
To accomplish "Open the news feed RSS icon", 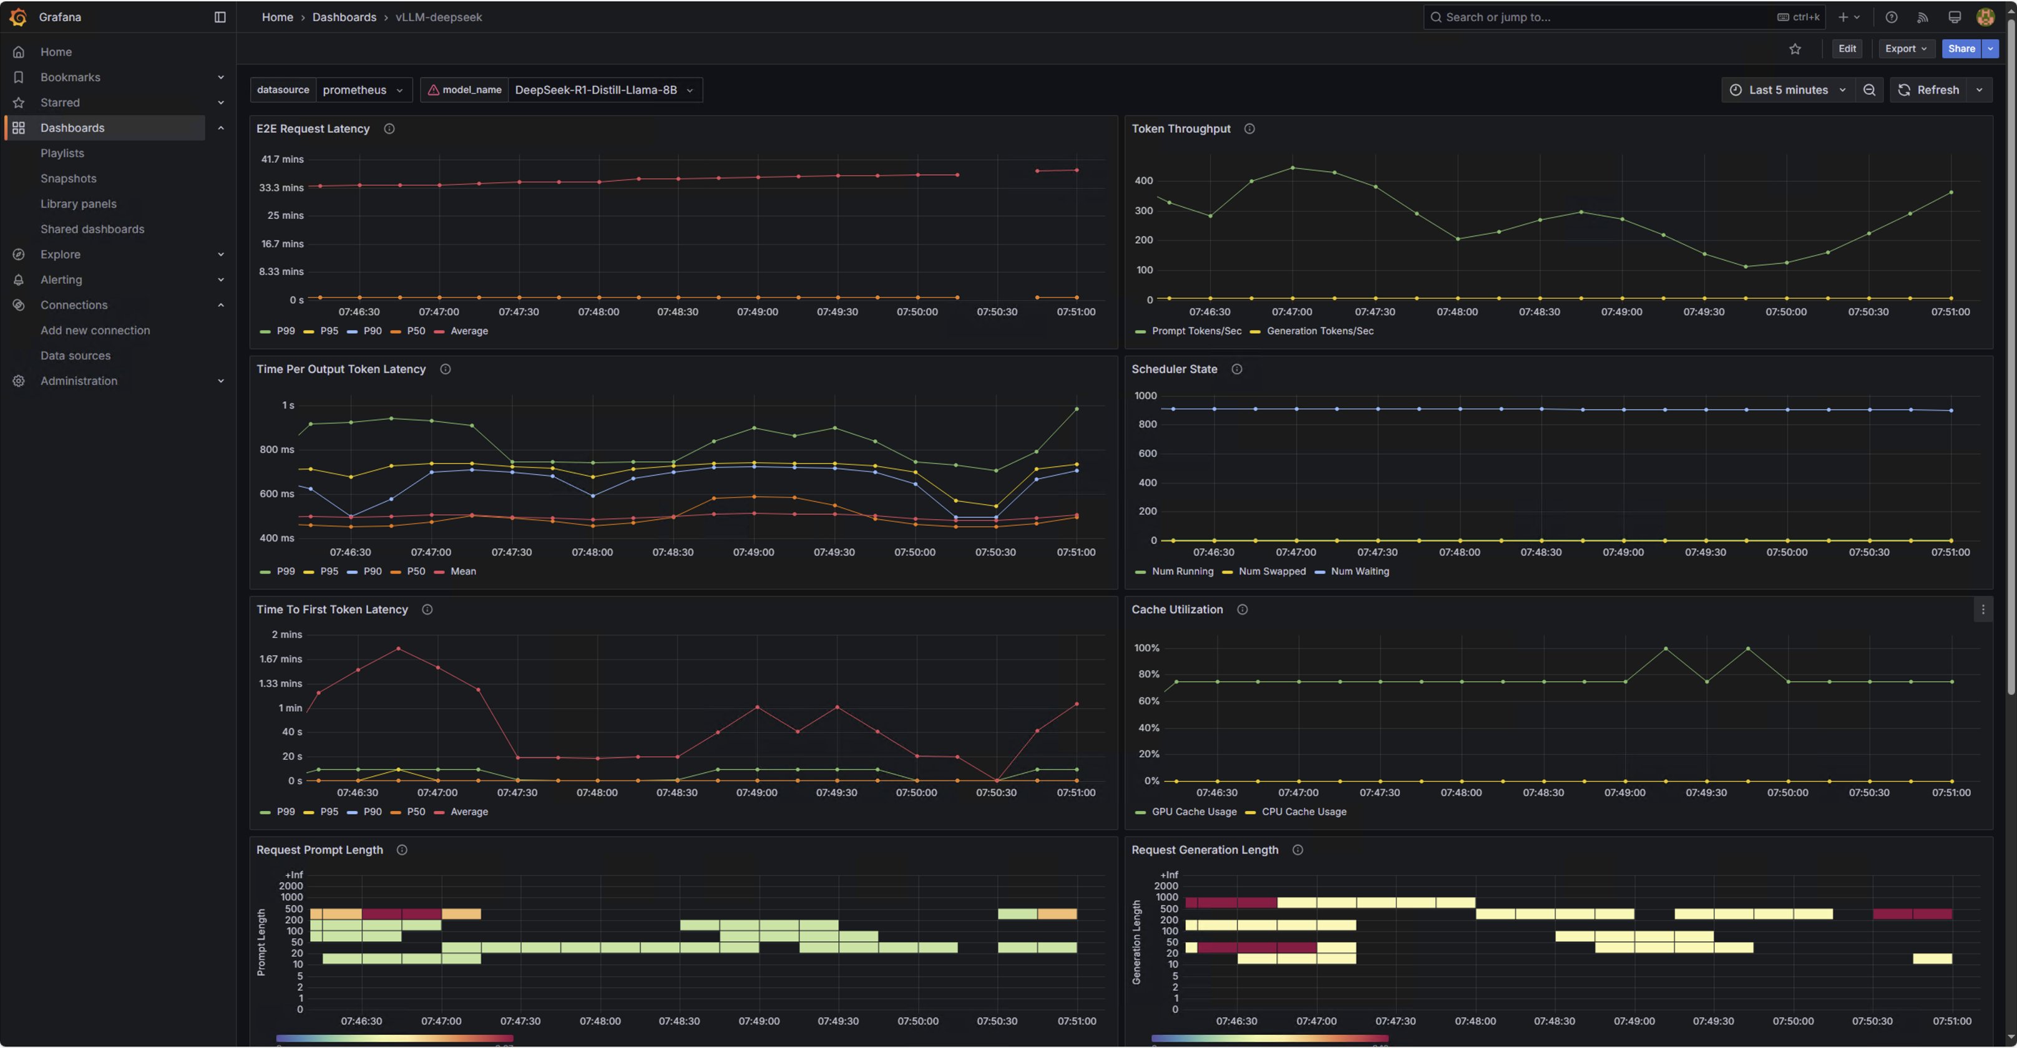I will (x=1922, y=16).
